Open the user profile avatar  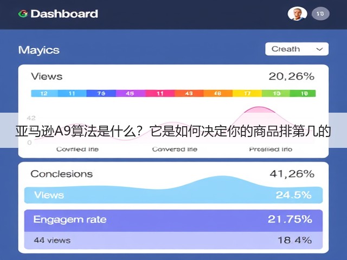(297, 14)
